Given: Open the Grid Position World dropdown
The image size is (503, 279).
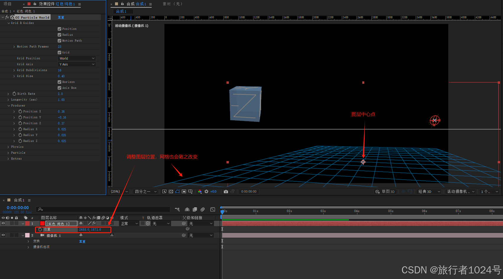Looking at the screenshot, I should (77, 58).
